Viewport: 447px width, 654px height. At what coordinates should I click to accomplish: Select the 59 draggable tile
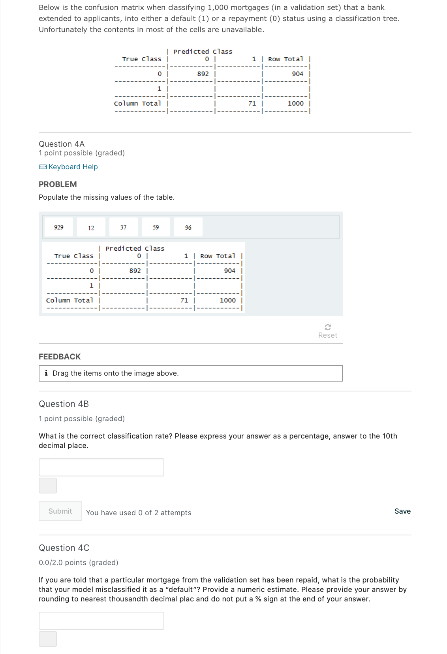(156, 227)
